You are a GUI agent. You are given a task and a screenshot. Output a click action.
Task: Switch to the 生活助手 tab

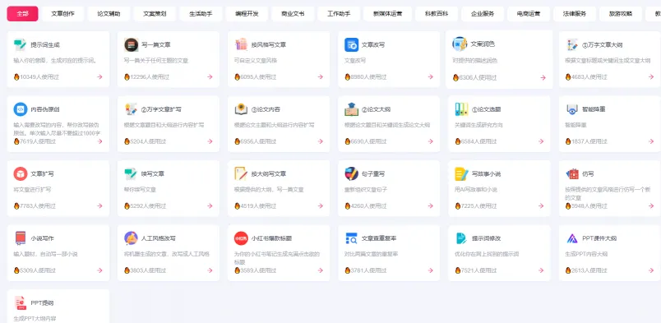pos(201,13)
